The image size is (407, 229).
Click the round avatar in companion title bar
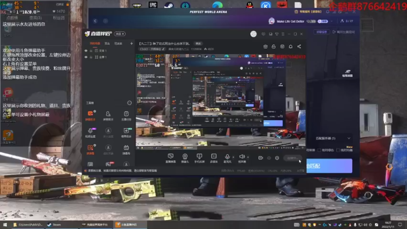(253, 34)
